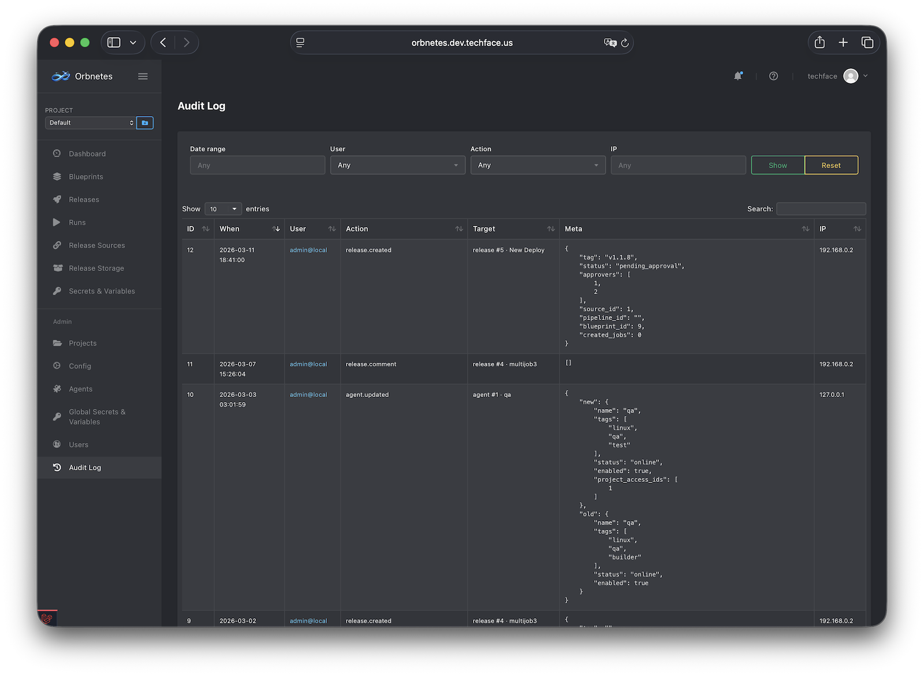
Task: Open the Audit Log menu item
Action: pyautogui.click(x=84, y=467)
